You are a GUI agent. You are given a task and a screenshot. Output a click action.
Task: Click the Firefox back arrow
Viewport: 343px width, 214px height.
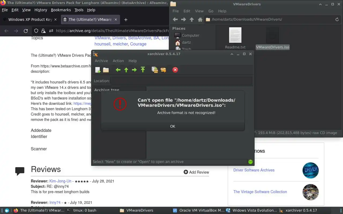6,31
